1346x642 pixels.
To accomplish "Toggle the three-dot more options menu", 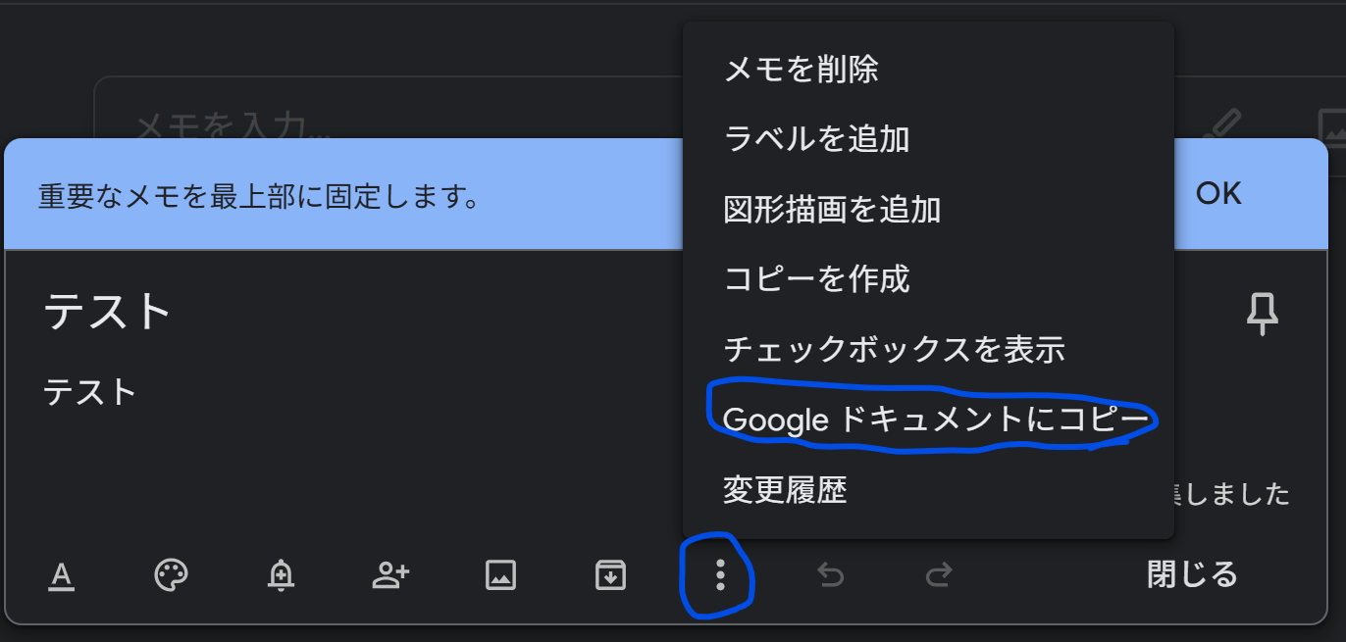I will 720,575.
